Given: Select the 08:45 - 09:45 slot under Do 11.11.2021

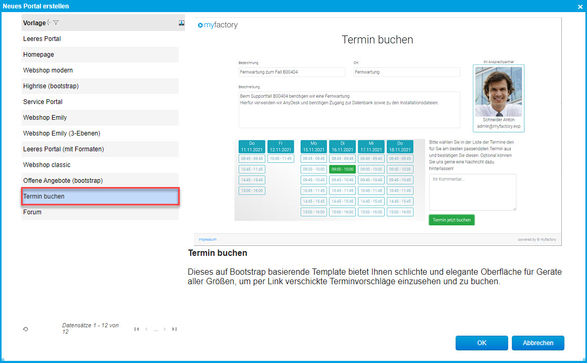Looking at the screenshot, I should point(251,159).
